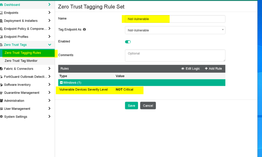Cancel editing the rule set

point(148,106)
